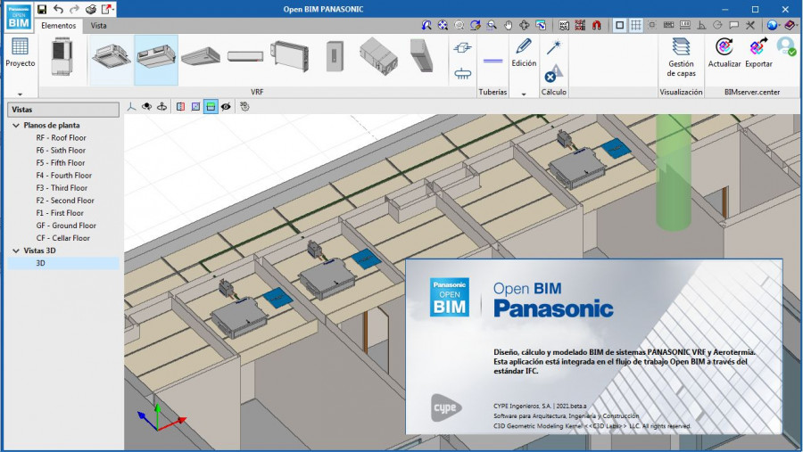
Task: Open the crossed tools settings icon
Action: [750, 25]
